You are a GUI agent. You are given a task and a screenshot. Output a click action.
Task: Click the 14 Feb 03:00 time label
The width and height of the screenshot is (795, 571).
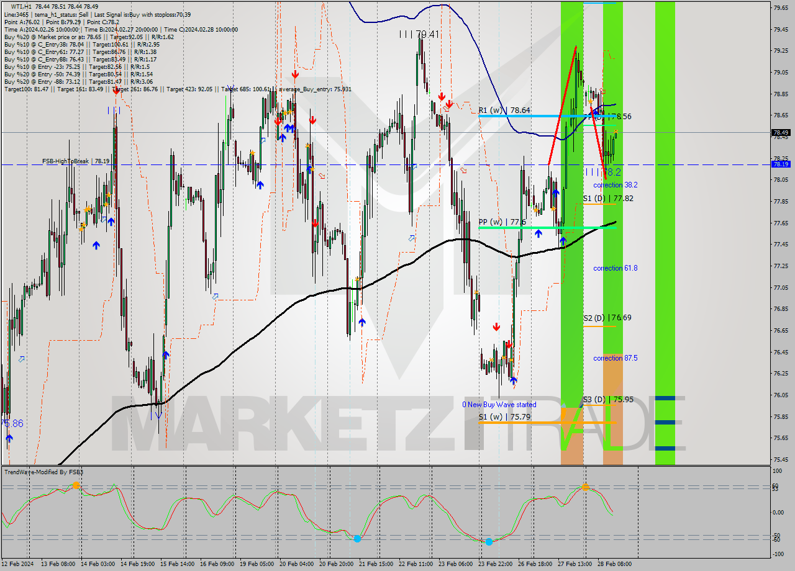click(98, 564)
